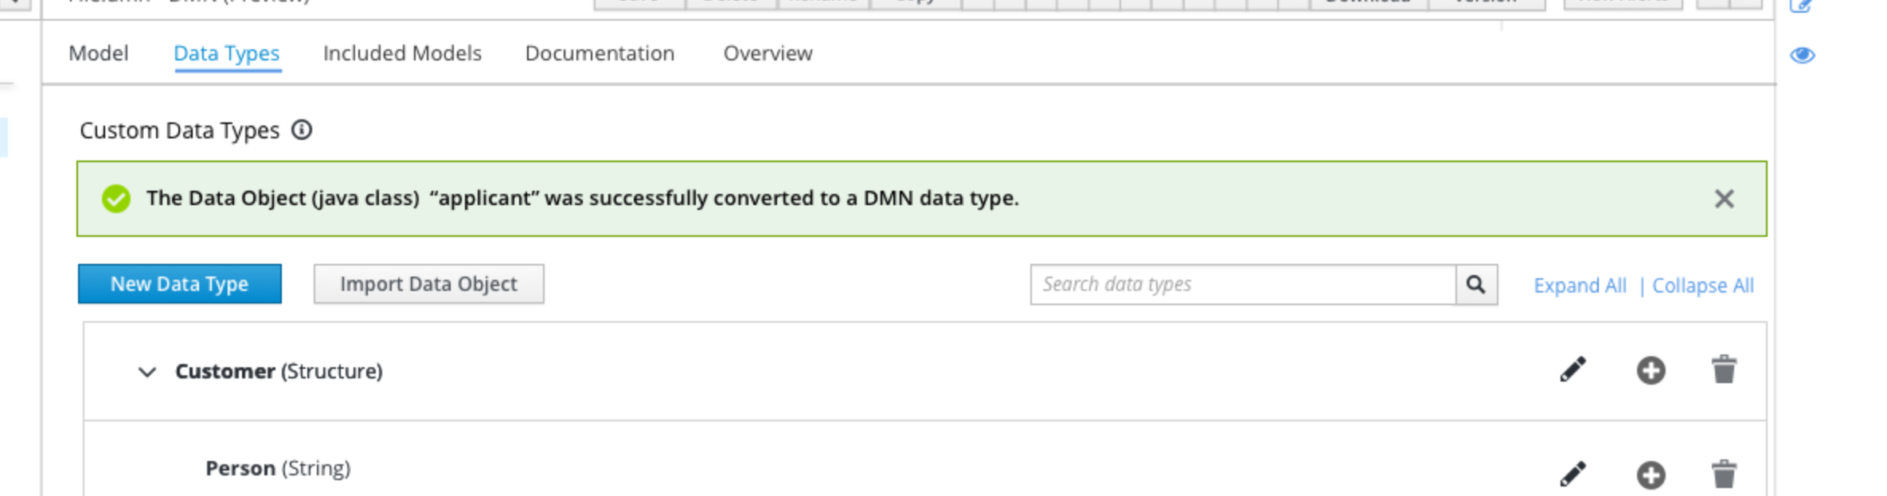Click the search magnifier button
The image size is (1887, 496).
[1476, 285]
